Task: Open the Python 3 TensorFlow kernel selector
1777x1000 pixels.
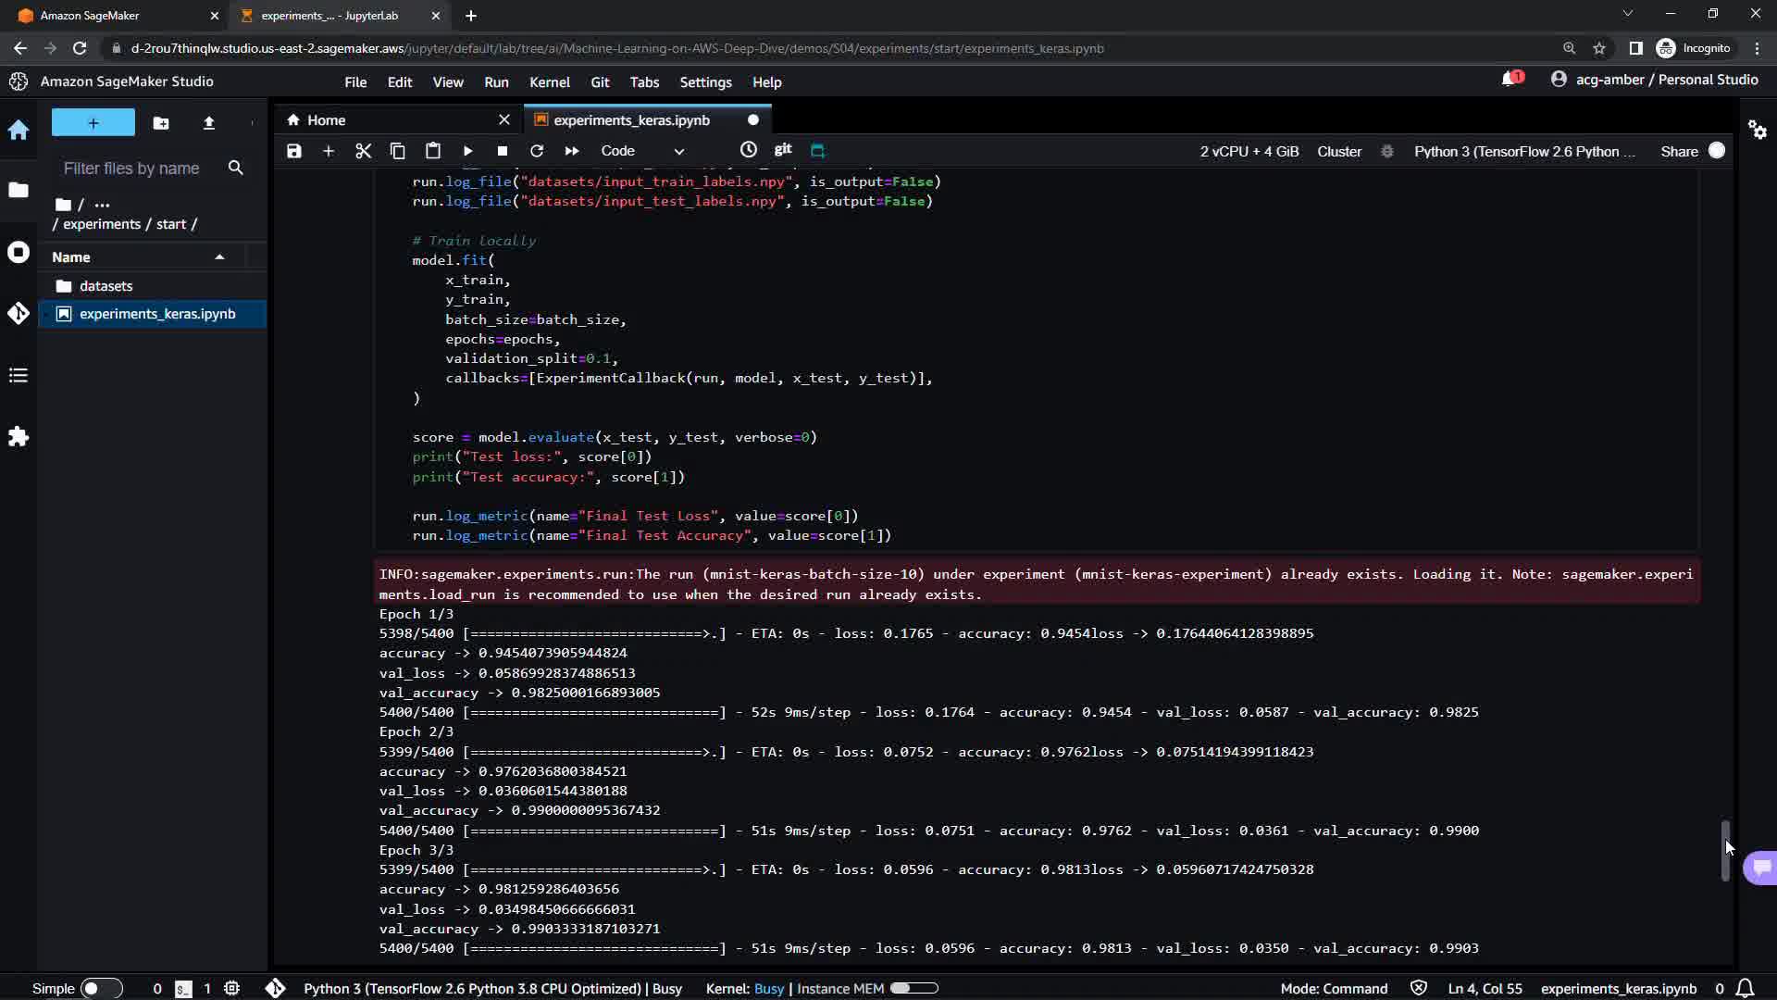Action: [x=1524, y=151]
